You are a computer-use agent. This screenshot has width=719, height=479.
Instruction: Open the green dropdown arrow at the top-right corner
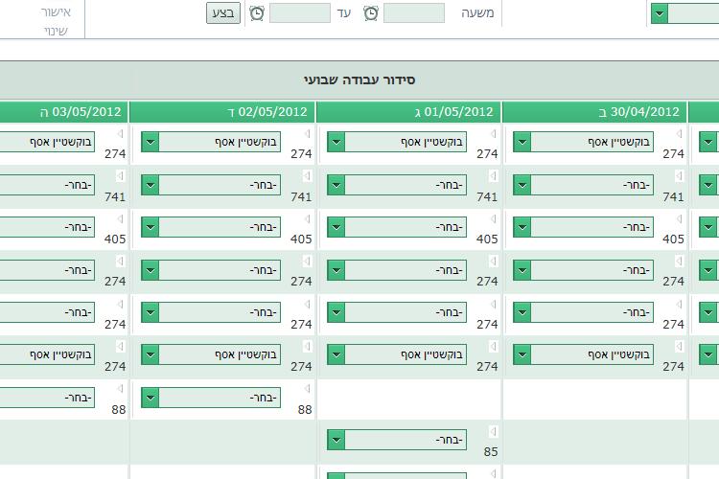[660, 13]
